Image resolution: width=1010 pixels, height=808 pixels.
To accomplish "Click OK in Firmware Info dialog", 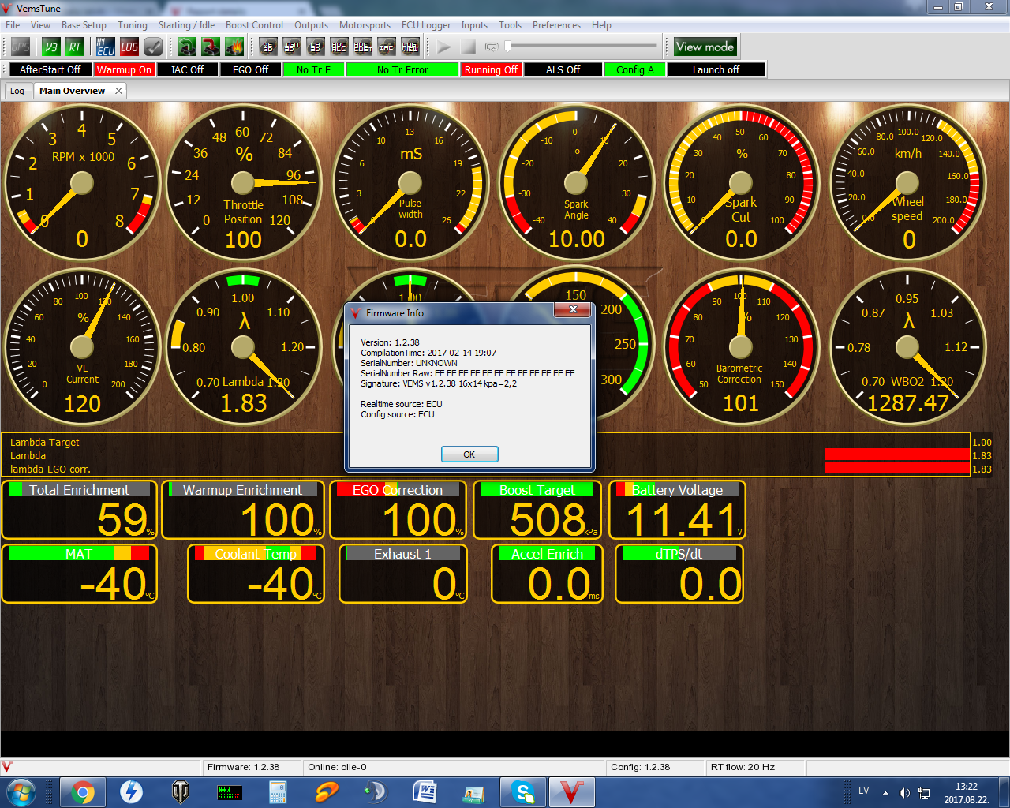I will click(469, 454).
